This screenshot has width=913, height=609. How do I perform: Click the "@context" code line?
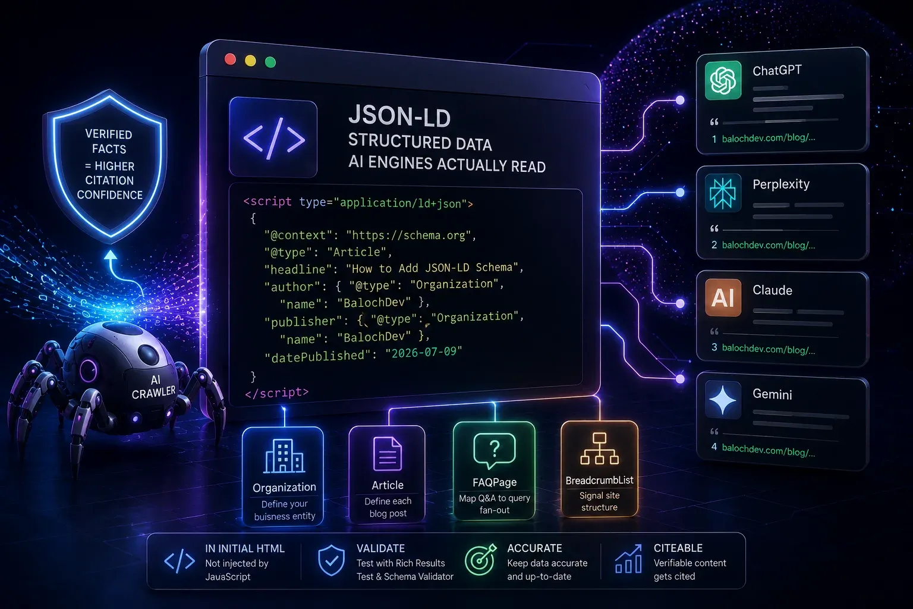tap(370, 235)
